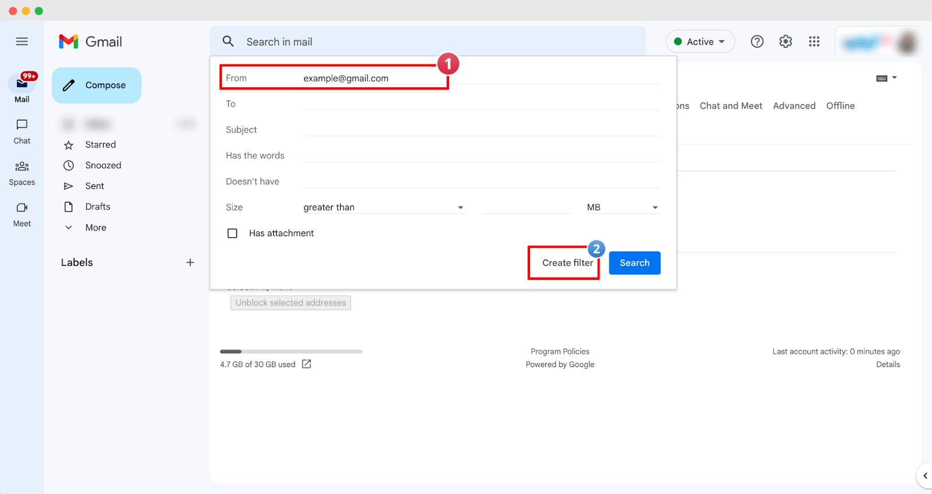Open the size comparison 'greater than' dropdown
The height and width of the screenshot is (494, 932).
pyautogui.click(x=384, y=207)
